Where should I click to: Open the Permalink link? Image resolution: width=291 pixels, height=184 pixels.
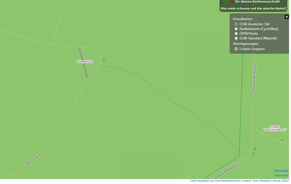tap(281, 171)
